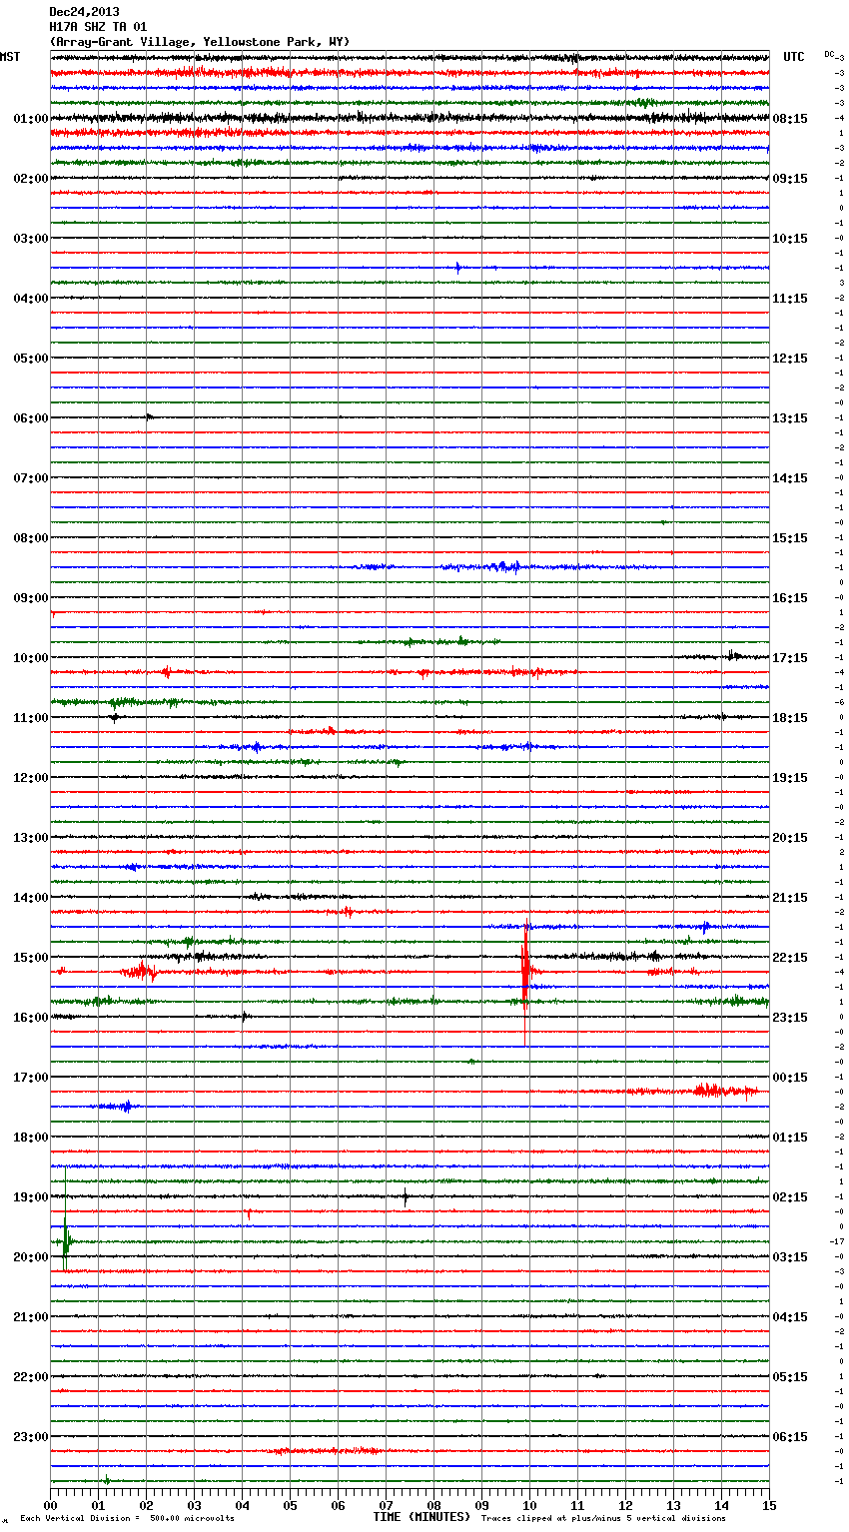Click the 19:15 UTC time label
Image resolution: width=849 pixels, height=1532 pixels.
click(x=790, y=778)
